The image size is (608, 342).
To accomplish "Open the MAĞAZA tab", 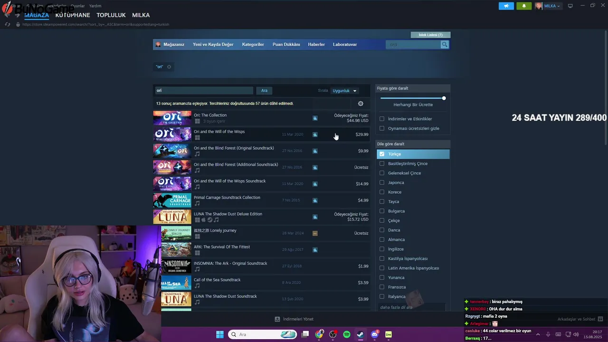I will 37,15.
